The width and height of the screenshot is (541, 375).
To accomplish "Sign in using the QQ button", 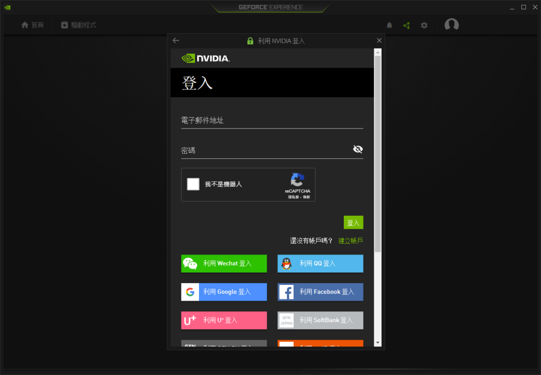I will 320,264.
